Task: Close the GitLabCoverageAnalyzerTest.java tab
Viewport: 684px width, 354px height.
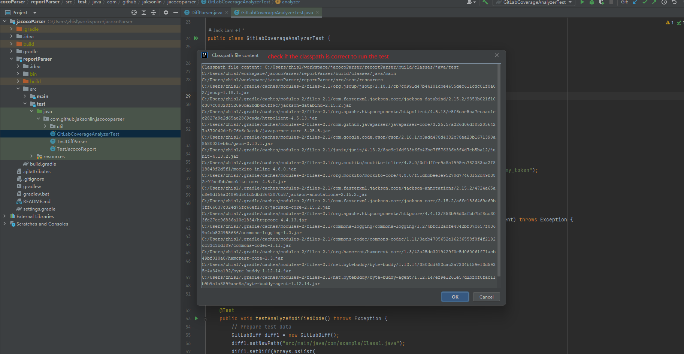Action: coord(317,12)
